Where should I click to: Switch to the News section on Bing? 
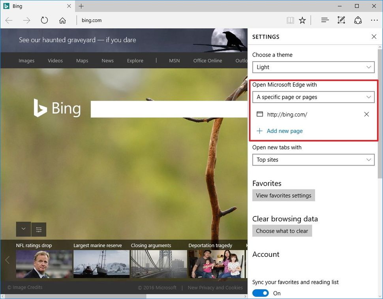107,60
